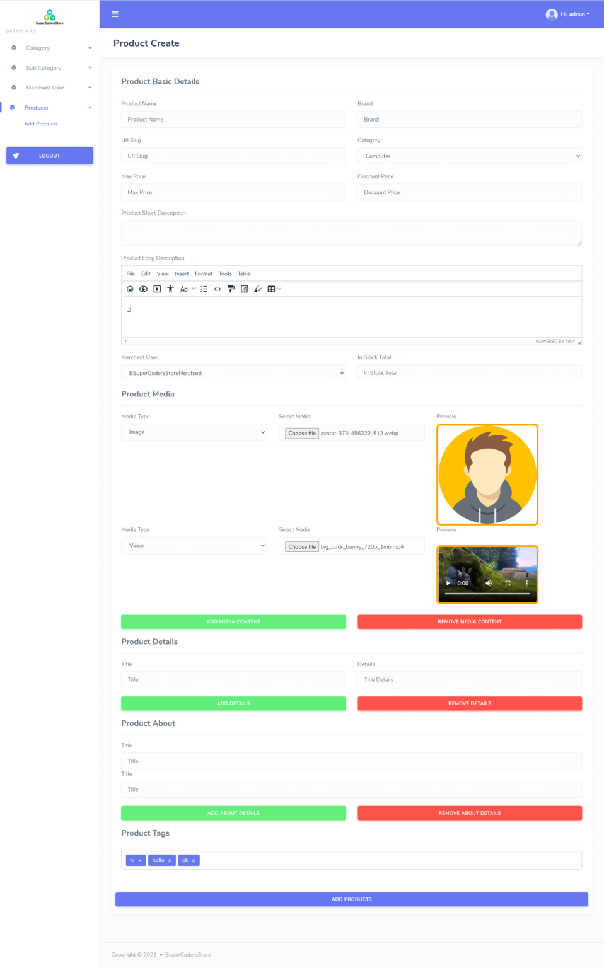The image size is (604, 968).
Task: Insert a checklist from the editor toolbar
Action: (204, 289)
